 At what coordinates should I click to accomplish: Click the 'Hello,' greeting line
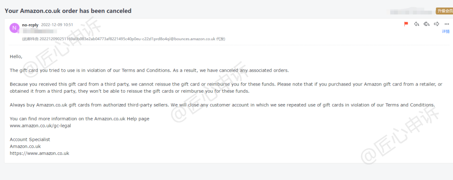click(16, 57)
